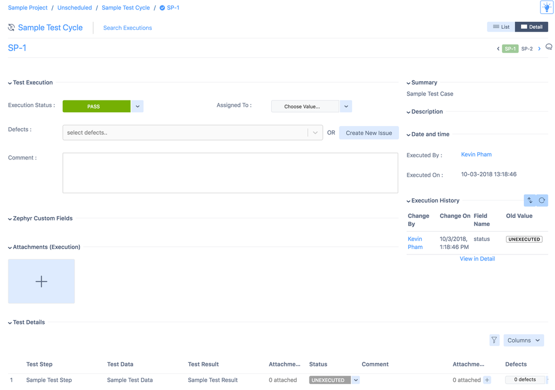
Task: Open Search Executions link
Action: click(127, 28)
